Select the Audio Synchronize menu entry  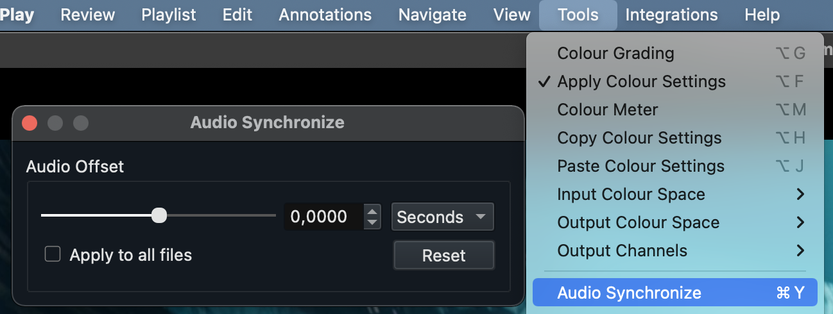[x=674, y=293]
